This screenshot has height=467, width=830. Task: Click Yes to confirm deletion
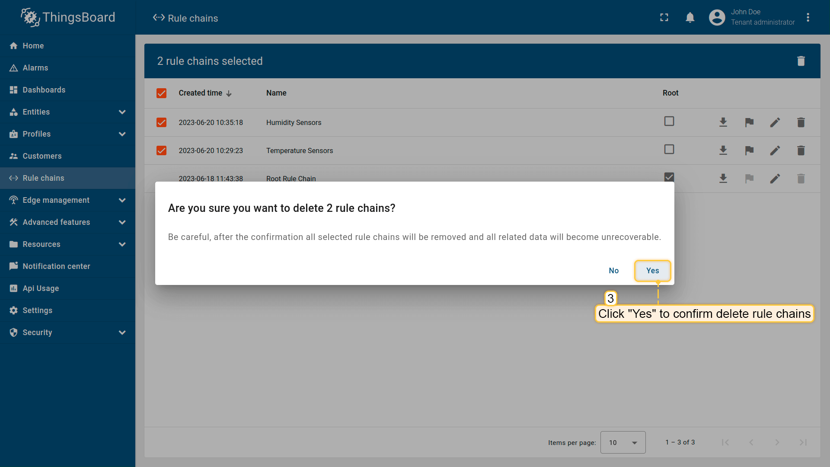click(652, 271)
